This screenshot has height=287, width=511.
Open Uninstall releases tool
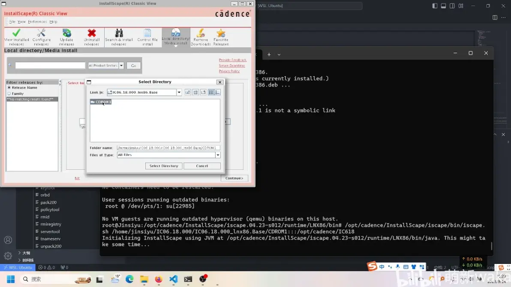(92, 37)
